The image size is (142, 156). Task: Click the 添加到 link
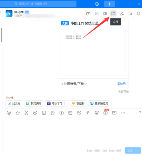coord(121,84)
